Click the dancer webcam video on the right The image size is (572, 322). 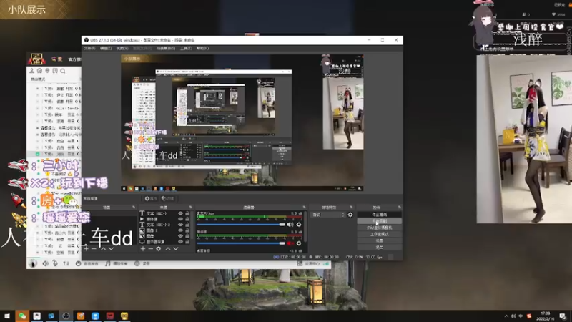[x=524, y=139]
